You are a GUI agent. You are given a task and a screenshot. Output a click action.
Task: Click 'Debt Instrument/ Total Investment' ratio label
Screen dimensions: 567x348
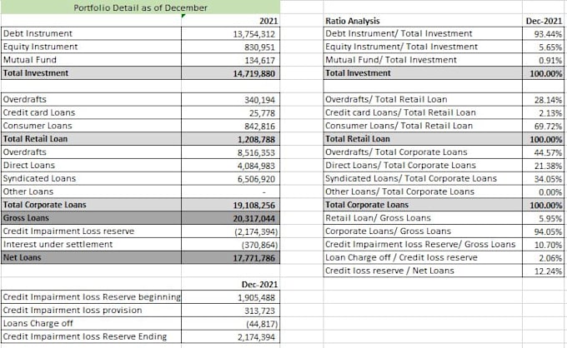click(423, 33)
